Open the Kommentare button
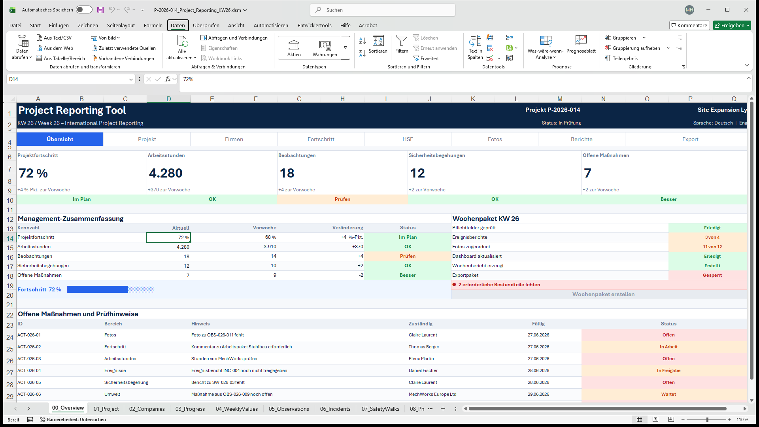This screenshot has height=427, width=759. tap(689, 26)
